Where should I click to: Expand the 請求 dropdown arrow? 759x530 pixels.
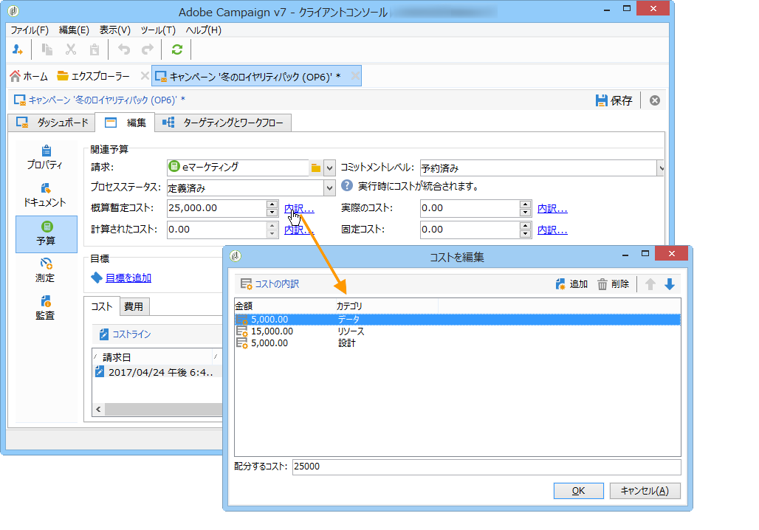pyautogui.click(x=329, y=168)
